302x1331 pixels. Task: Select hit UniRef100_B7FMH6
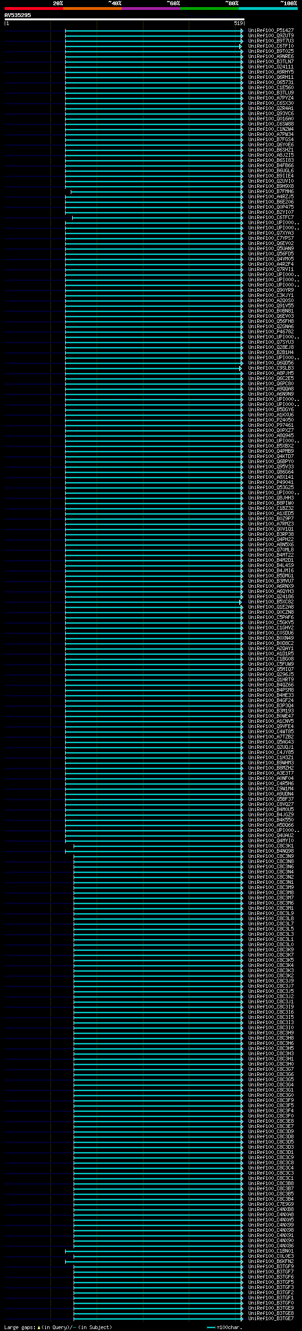coord(270,192)
